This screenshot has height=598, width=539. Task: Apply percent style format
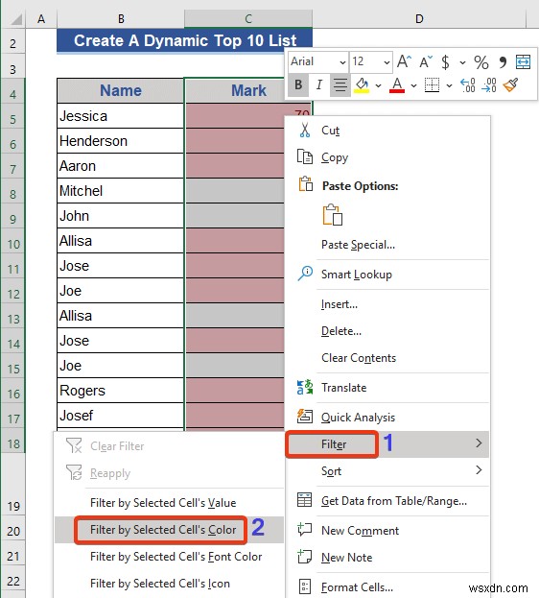point(481,61)
